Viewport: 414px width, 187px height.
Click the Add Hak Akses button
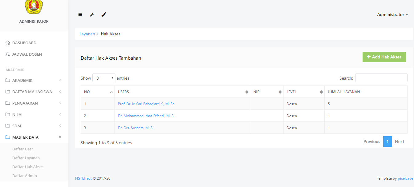point(384,57)
